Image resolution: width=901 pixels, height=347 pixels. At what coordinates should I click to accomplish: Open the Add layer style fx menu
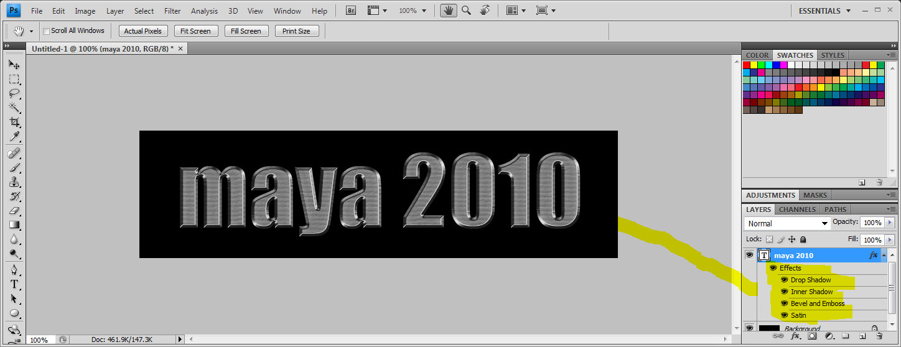coord(795,336)
